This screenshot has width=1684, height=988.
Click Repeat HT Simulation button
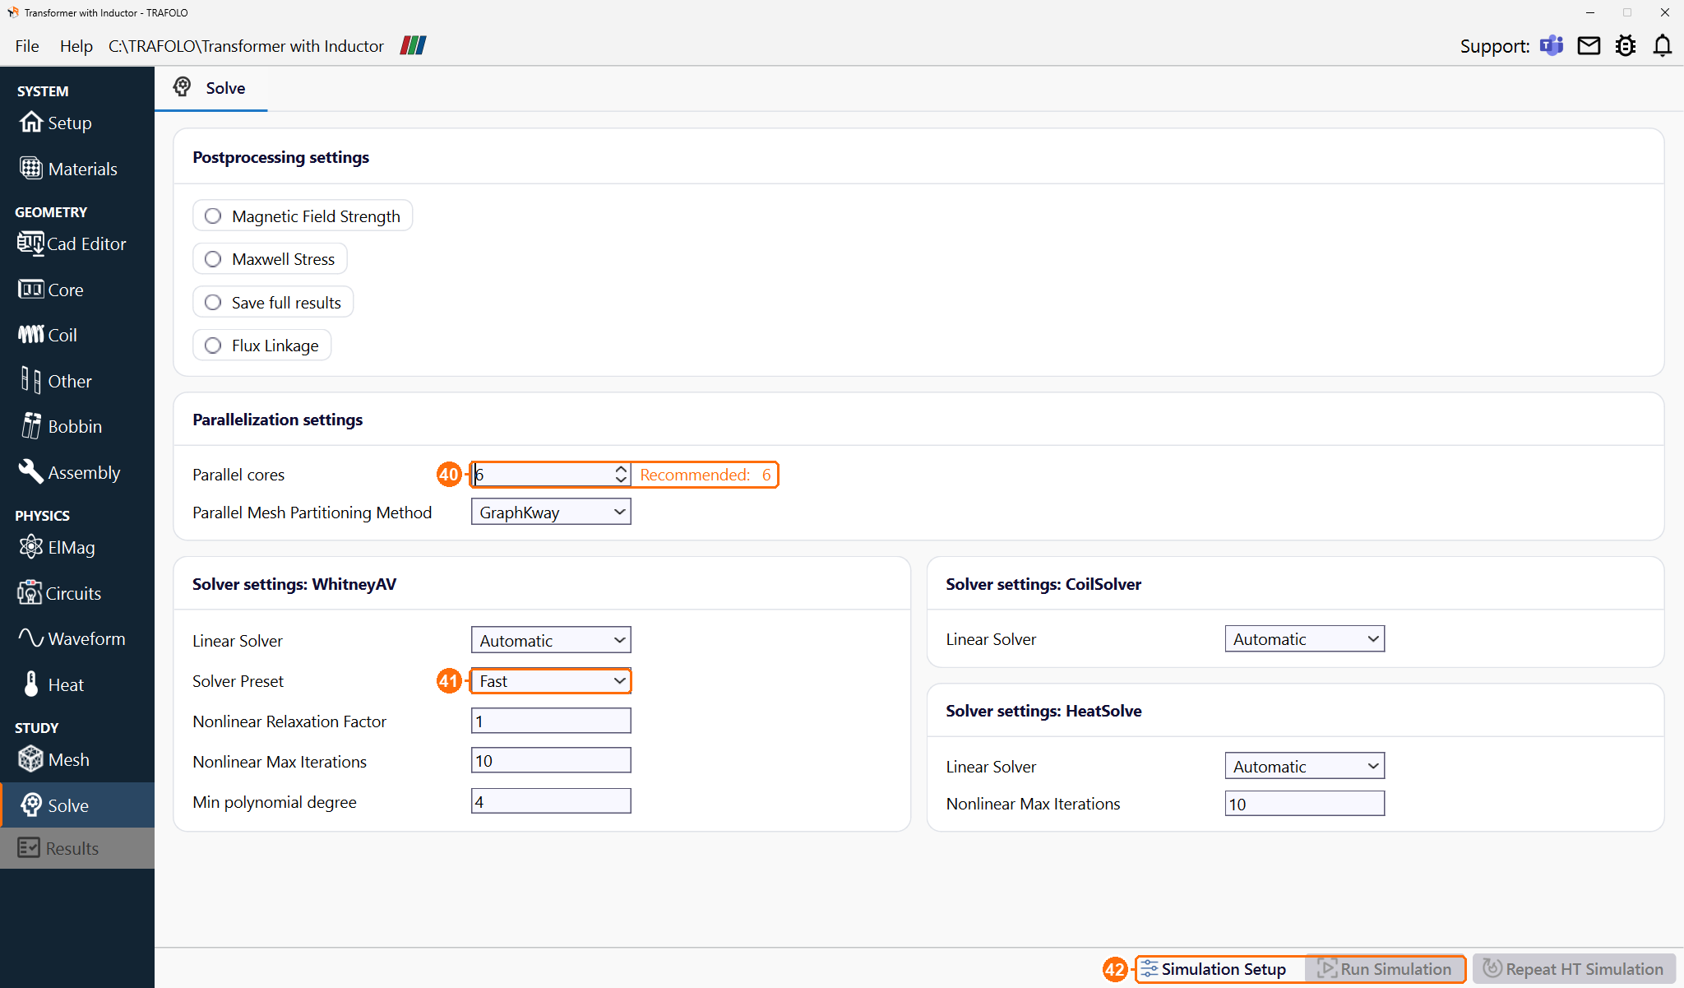[1574, 968]
